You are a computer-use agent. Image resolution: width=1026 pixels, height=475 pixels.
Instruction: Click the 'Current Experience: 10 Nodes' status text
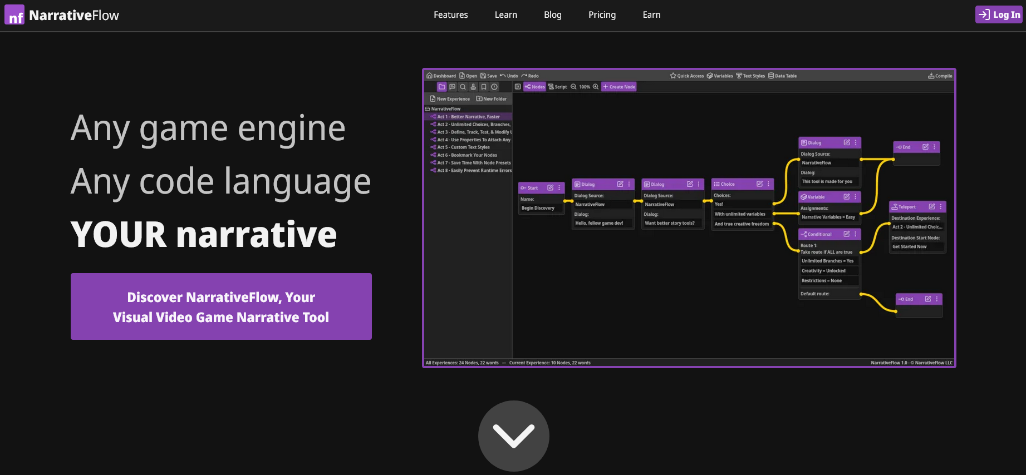(x=550, y=363)
